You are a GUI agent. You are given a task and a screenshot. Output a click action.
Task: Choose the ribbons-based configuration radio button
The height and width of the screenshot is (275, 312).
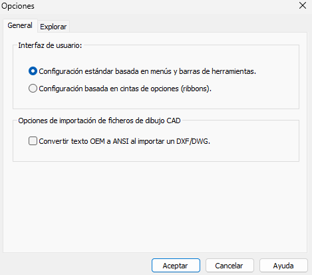[x=33, y=89]
